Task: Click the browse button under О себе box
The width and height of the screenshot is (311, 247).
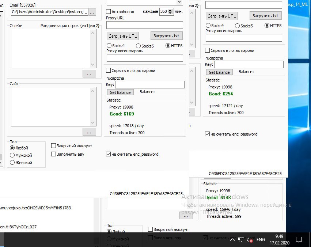Action: click(89, 73)
